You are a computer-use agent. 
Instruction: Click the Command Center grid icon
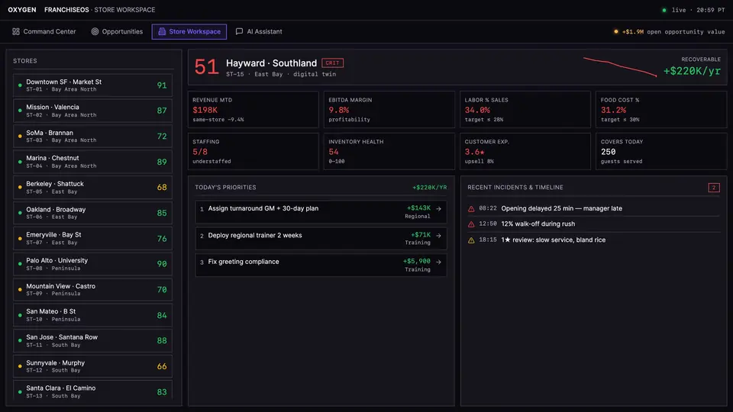coord(16,31)
